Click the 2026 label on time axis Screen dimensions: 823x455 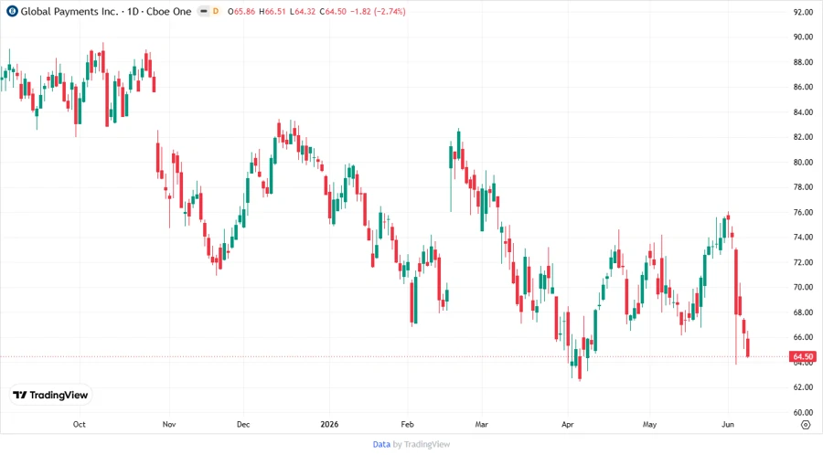[x=329, y=424]
